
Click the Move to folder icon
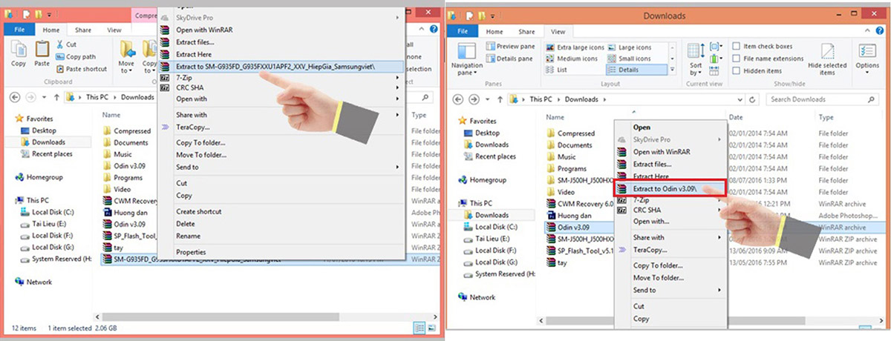coord(127,50)
